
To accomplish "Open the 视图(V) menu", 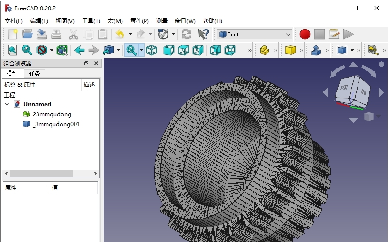I will click(x=65, y=21).
